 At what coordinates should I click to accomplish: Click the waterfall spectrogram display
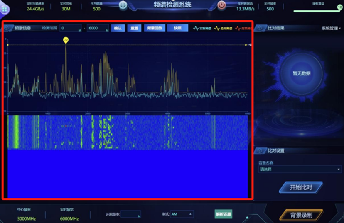tap(128, 156)
